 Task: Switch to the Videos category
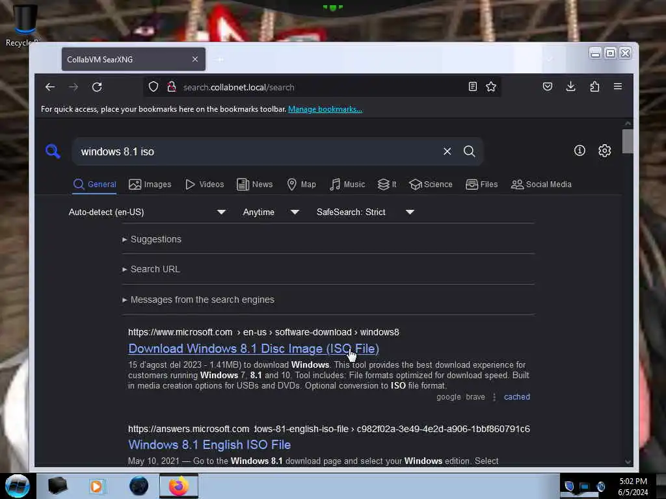(204, 184)
